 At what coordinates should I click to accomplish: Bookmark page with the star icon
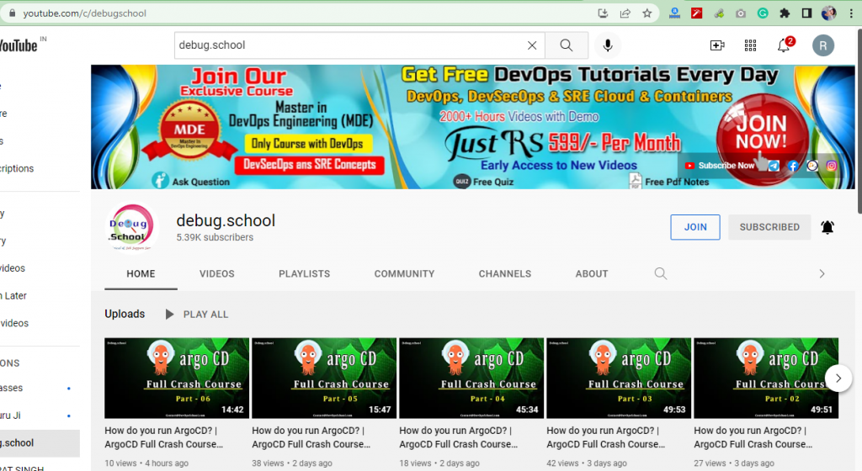click(647, 13)
